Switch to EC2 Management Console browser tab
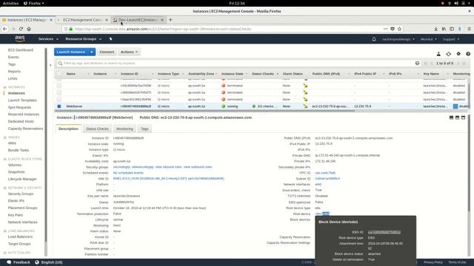This screenshot has height=266, width=474. (82, 20)
